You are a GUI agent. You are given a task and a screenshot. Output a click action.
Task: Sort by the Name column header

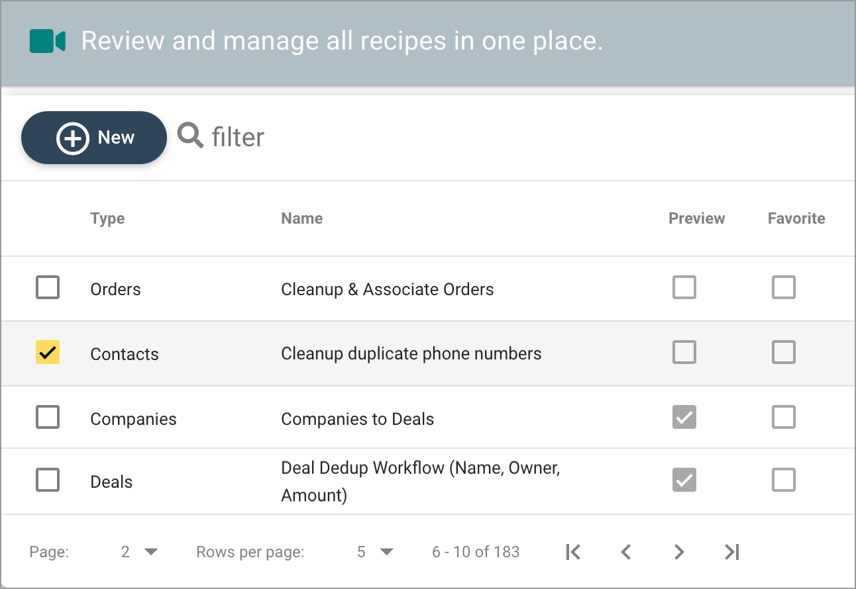[x=301, y=218]
